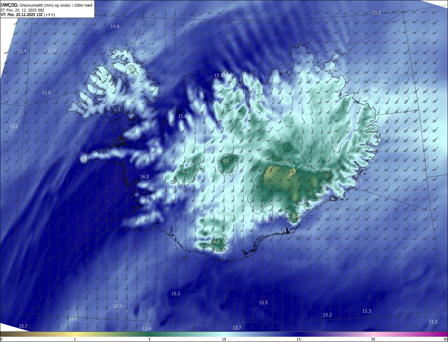This screenshot has height=342, width=448.
Task: Click the '0' tick on the color scale
Action: pos(1,340)
